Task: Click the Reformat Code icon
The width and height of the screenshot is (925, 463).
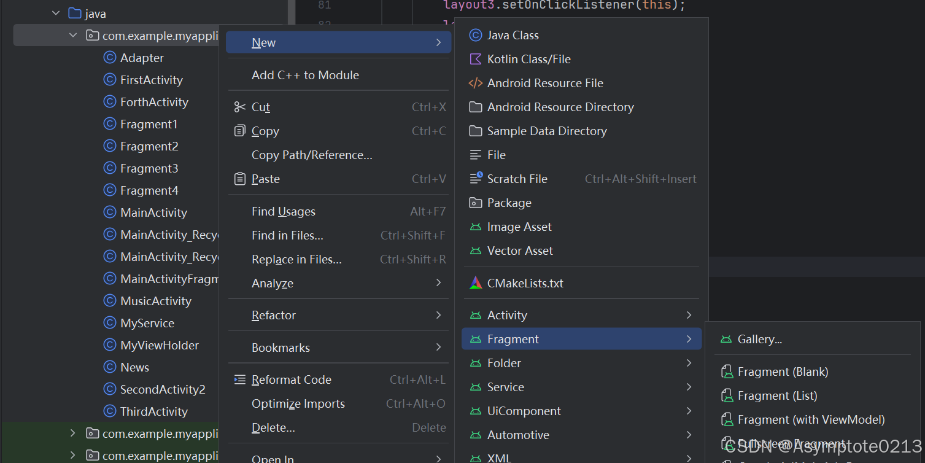Action: pos(240,379)
